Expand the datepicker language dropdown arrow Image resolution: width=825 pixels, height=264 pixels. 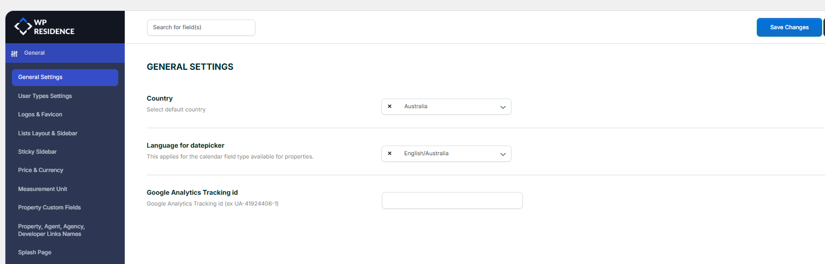click(503, 154)
